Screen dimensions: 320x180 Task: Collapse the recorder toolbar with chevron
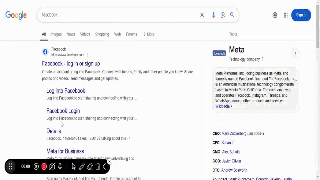pyautogui.click(x=104, y=166)
